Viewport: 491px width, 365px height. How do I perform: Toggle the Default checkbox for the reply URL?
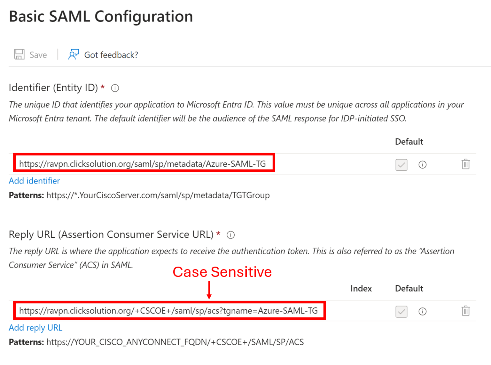tap(401, 311)
